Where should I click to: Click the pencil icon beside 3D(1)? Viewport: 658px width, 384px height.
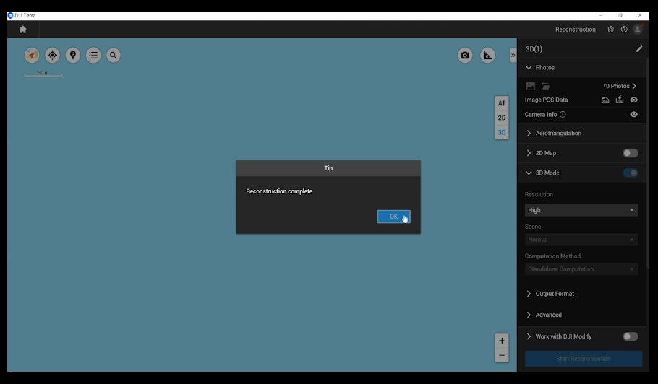[638, 49]
